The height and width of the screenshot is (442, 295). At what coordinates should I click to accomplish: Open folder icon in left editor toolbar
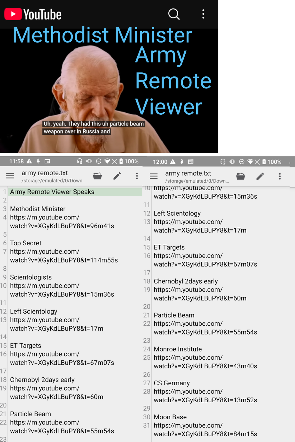click(x=97, y=176)
